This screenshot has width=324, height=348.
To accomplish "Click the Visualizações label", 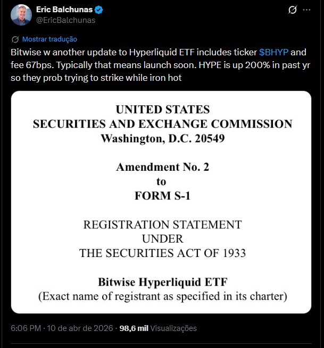I will [x=173, y=328].
